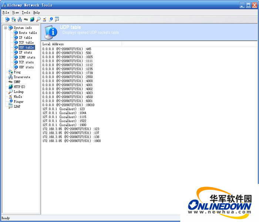Sort by the Local Address column header

[x=81, y=44]
